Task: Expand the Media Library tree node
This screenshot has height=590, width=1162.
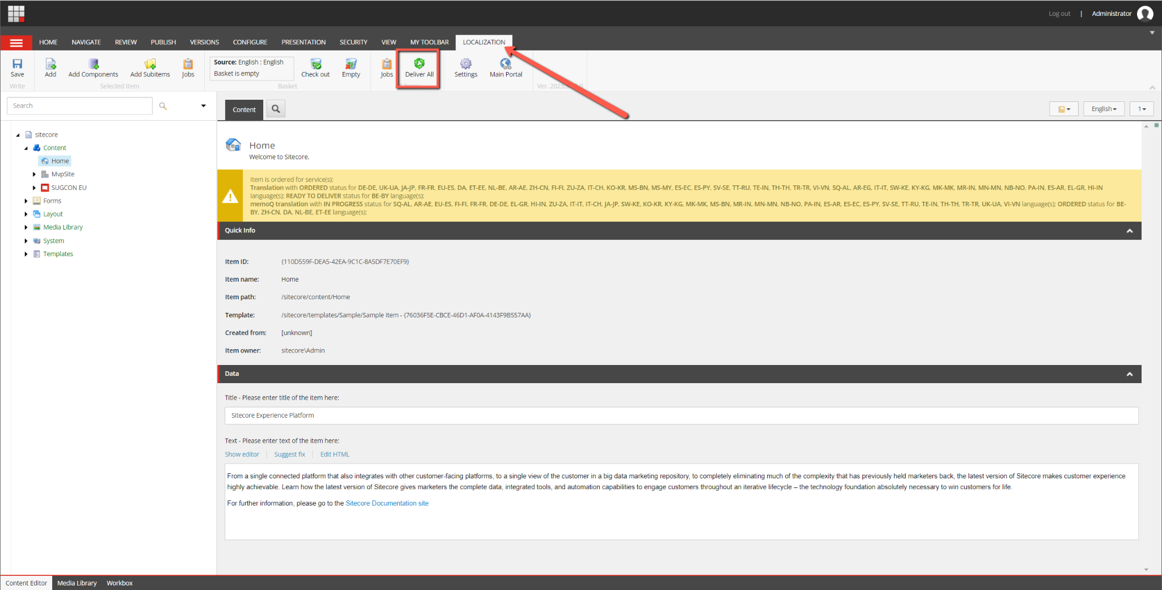Action: coord(26,227)
